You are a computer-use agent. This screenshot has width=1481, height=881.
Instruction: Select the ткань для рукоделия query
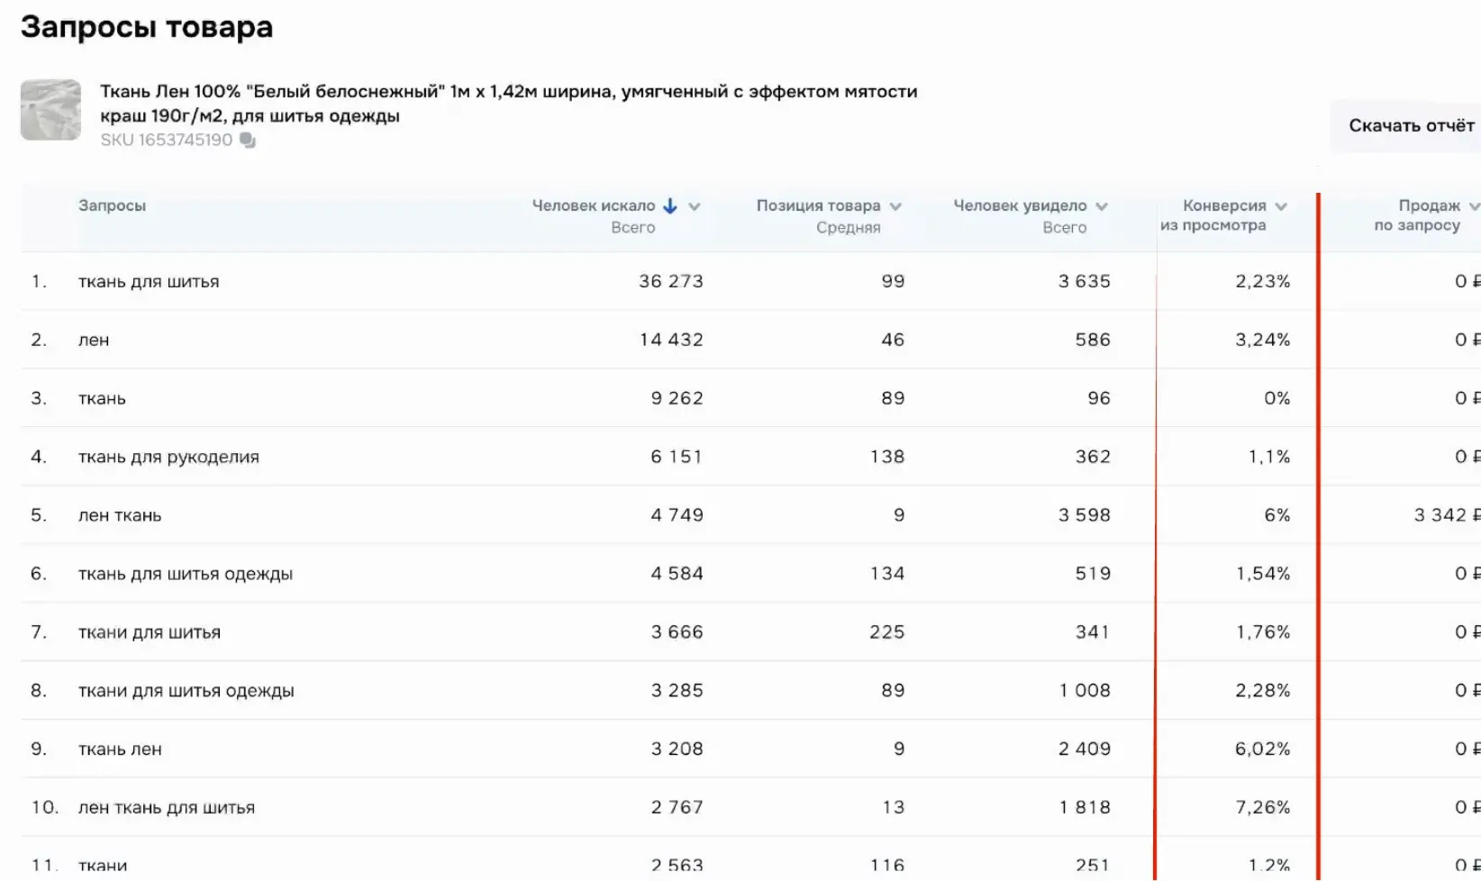pyautogui.click(x=168, y=457)
